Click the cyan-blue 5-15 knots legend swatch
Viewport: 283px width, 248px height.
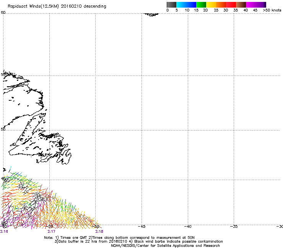coord(186,5)
